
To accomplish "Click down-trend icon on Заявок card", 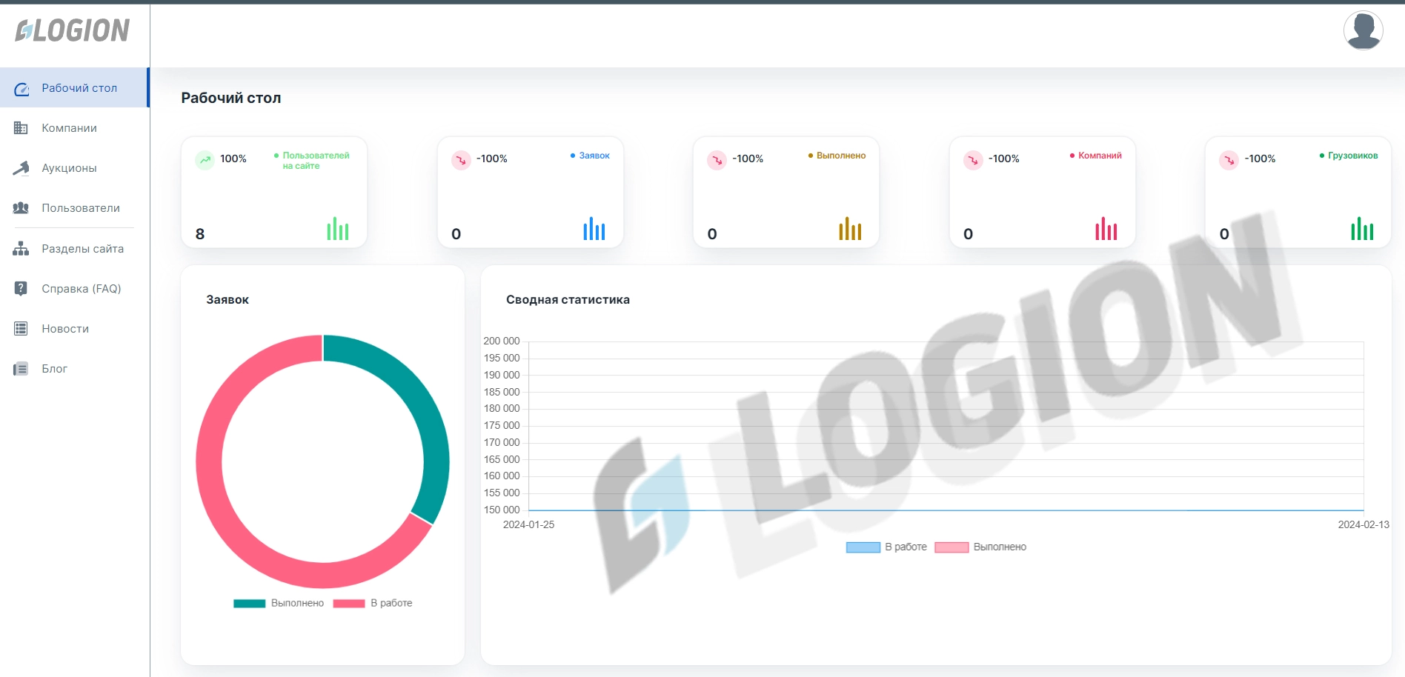I will point(461,160).
